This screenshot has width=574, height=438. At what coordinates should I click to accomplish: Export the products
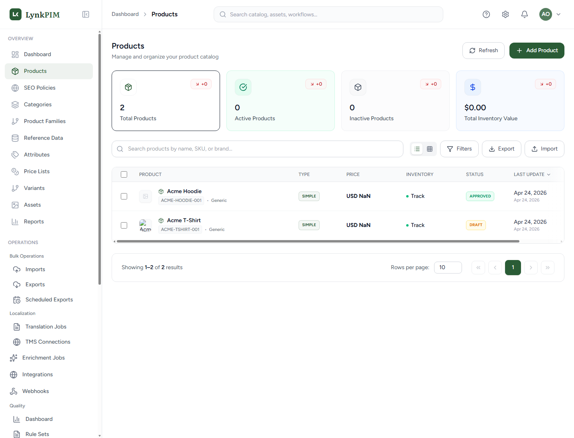pos(501,149)
